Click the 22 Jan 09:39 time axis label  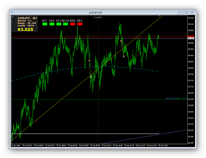[95, 145]
